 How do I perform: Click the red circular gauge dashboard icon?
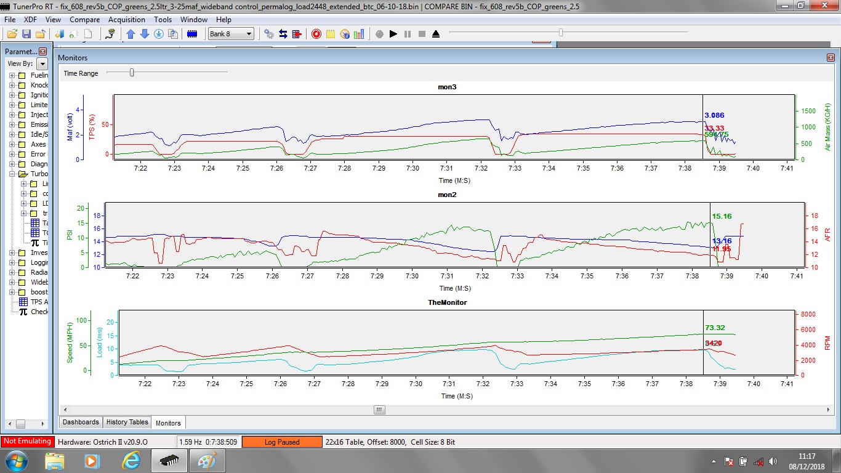tap(316, 34)
